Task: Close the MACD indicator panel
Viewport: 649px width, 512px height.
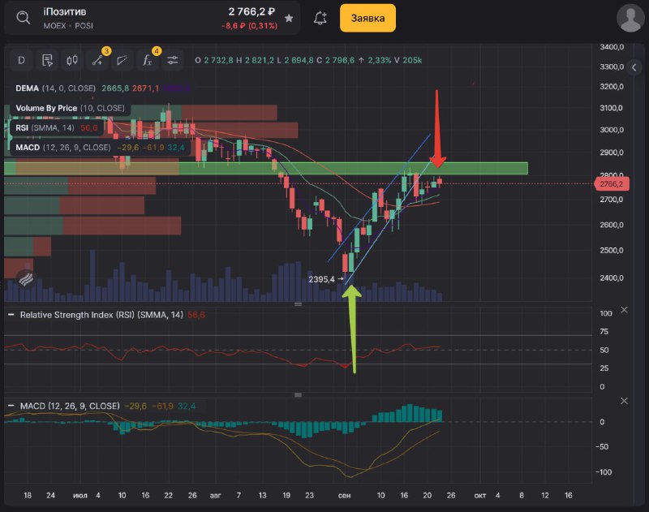Action: click(624, 401)
